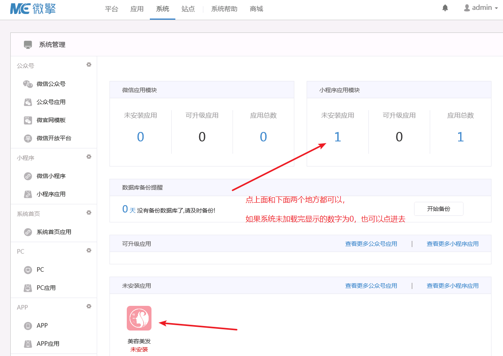
Task: Click the APP应用 bag icon
Action: 28,344
